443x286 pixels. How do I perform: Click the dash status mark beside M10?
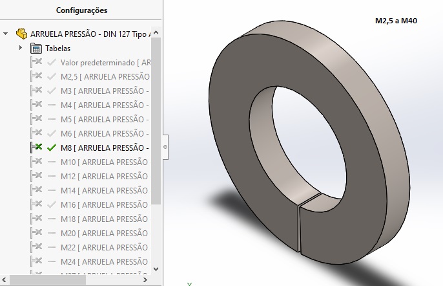tap(52, 162)
